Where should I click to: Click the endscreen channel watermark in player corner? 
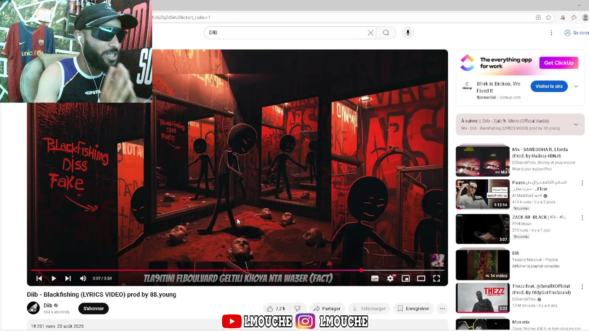[437, 260]
